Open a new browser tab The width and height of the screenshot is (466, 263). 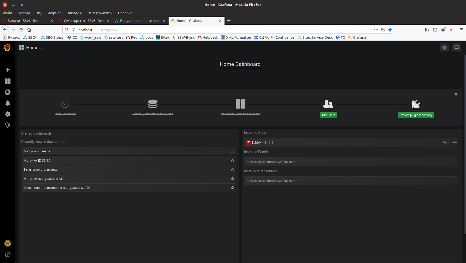[229, 20]
